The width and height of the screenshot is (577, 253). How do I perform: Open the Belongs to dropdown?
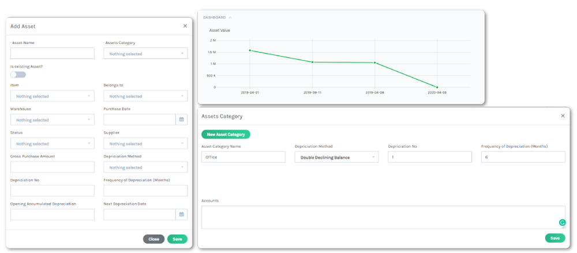[145, 96]
